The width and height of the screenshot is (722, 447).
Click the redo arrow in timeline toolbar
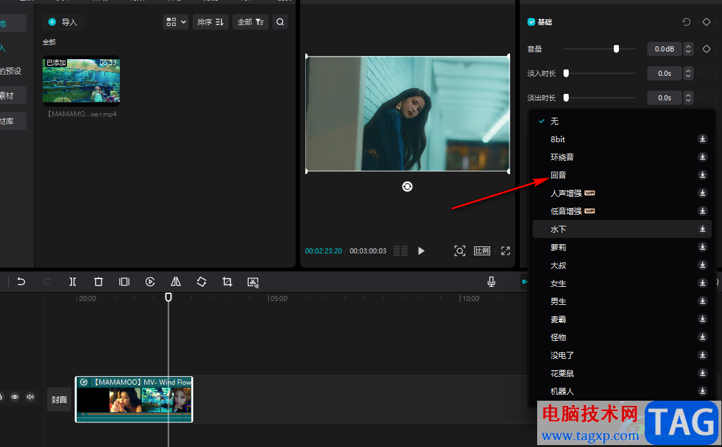[x=47, y=282]
